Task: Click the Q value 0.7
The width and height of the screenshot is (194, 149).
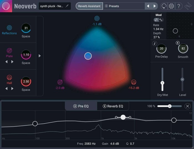Action: (x=132, y=144)
